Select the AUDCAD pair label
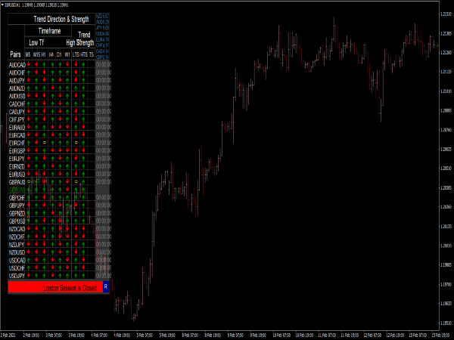This screenshot has width=454, height=340. click(x=17, y=64)
